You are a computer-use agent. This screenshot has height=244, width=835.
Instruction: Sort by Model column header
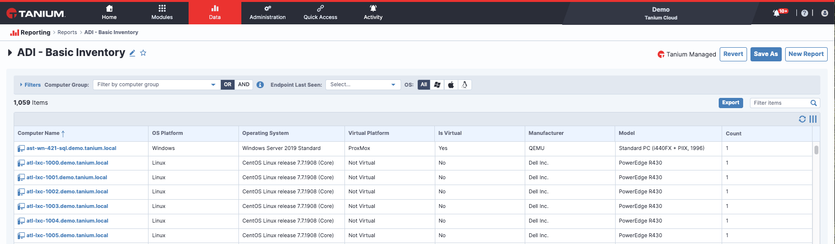(627, 133)
